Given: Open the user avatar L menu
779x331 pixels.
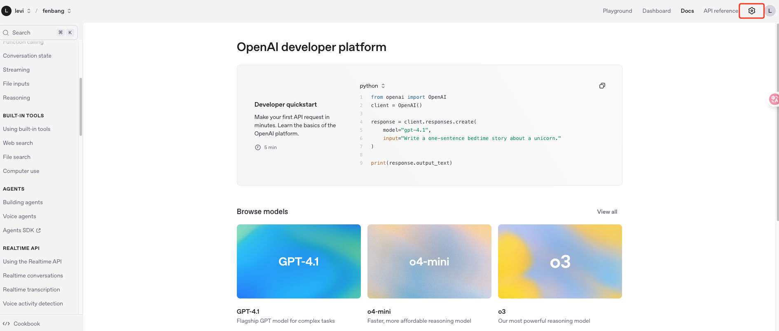Looking at the screenshot, I should (770, 11).
